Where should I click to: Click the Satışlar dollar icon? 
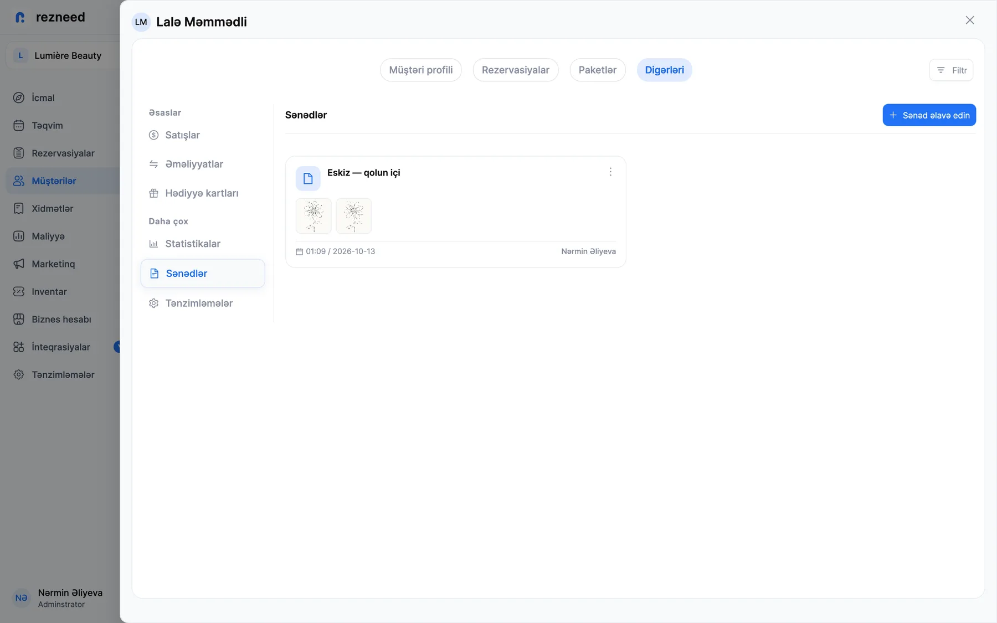pyautogui.click(x=154, y=135)
